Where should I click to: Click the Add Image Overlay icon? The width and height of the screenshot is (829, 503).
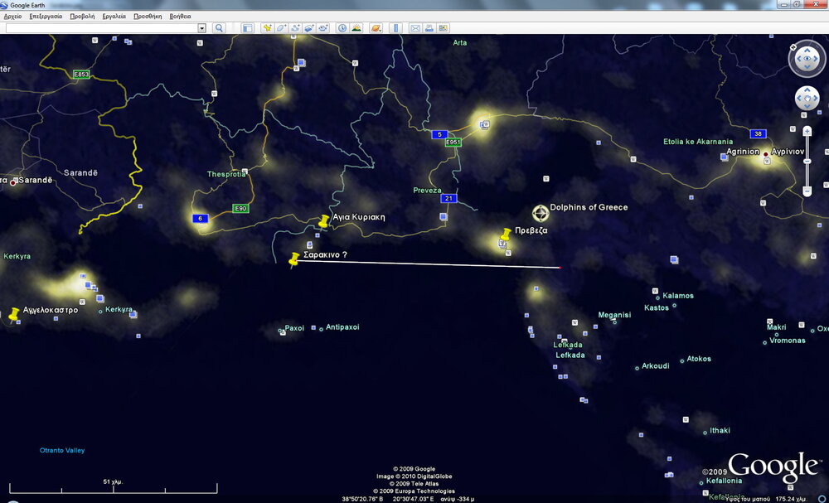(308, 28)
